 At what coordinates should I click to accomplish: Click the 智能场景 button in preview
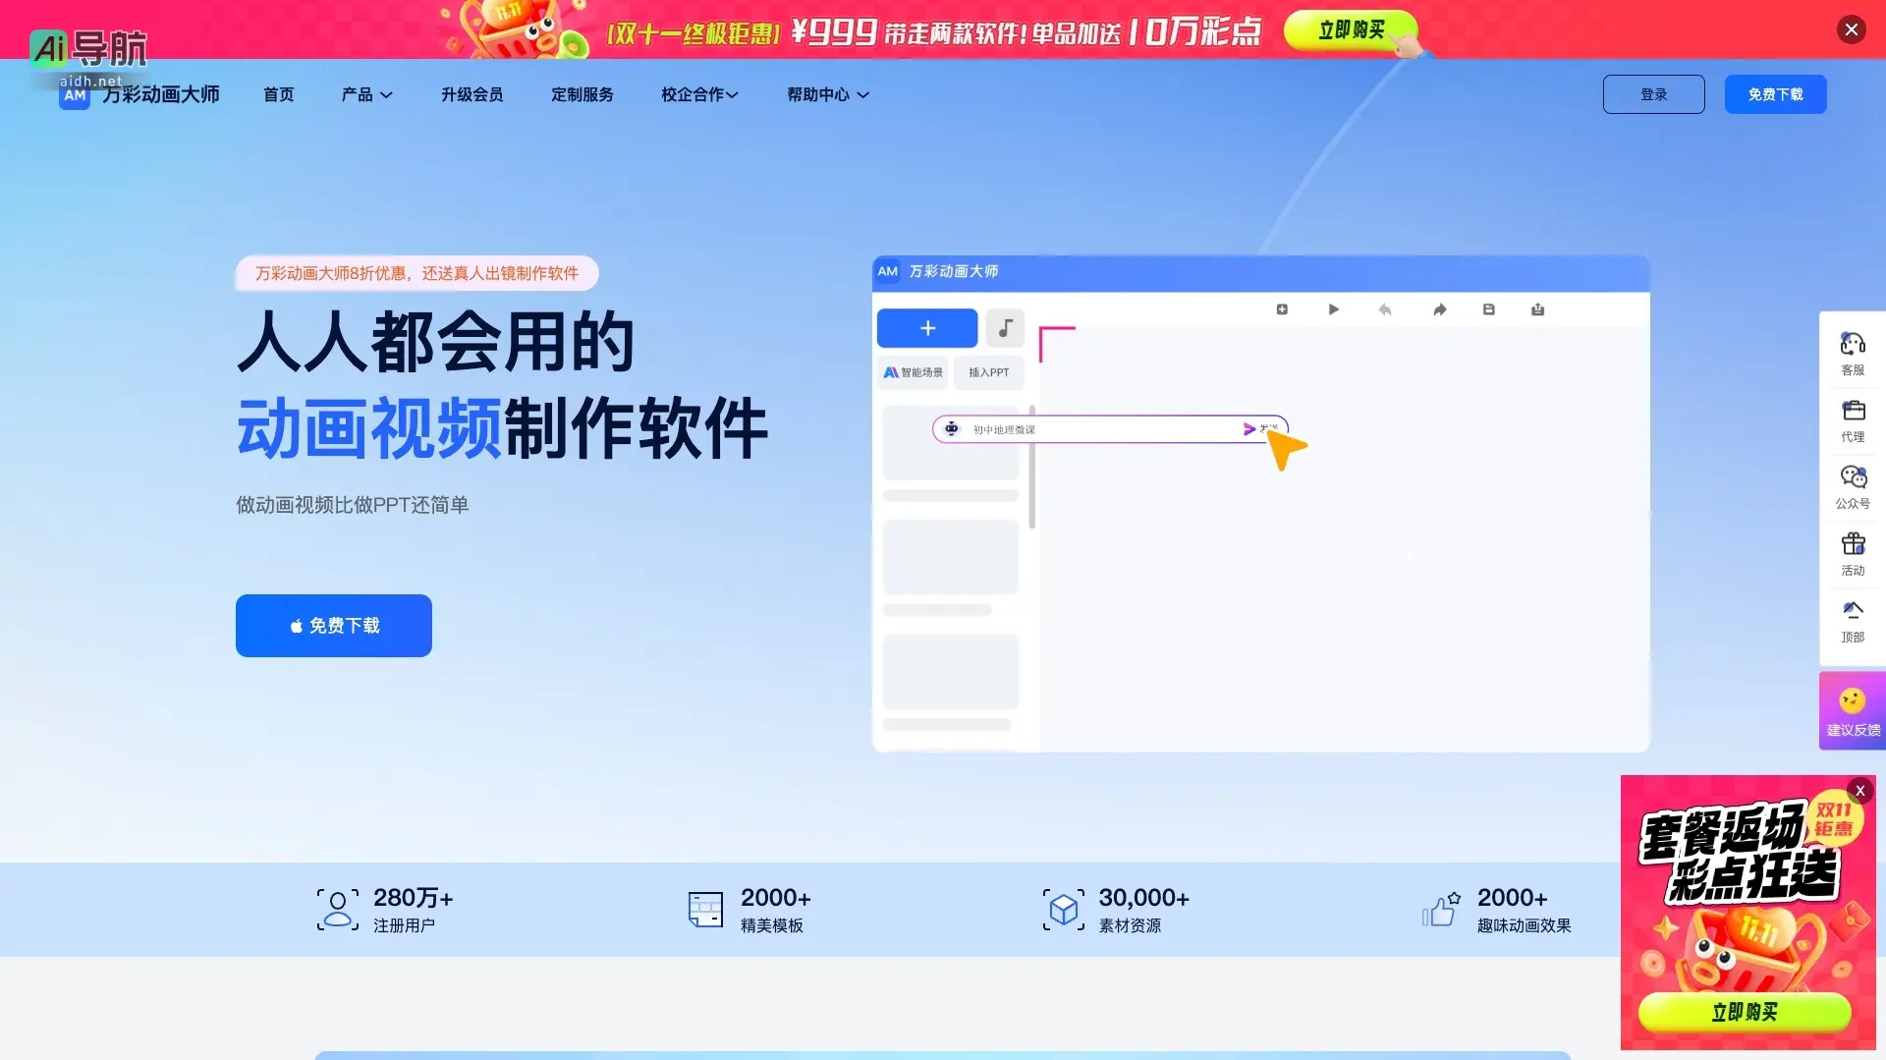click(x=913, y=372)
